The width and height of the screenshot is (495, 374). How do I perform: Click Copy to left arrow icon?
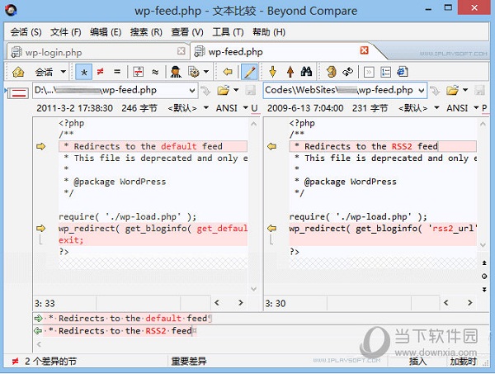[228, 72]
